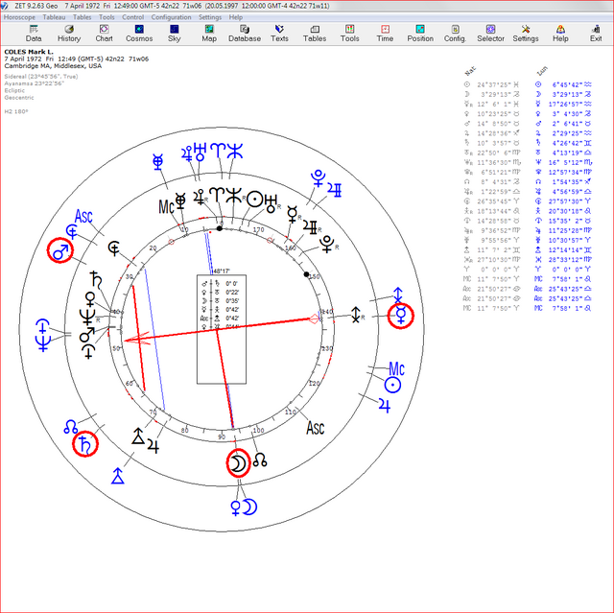Click the black natal Saturn glyph
Screen dimensions: 614x613
(x=96, y=279)
